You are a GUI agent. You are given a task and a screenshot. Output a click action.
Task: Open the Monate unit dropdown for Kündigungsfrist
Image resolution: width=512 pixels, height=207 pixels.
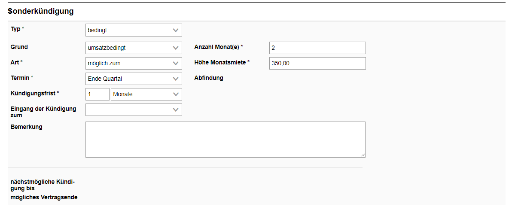pyautogui.click(x=146, y=94)
